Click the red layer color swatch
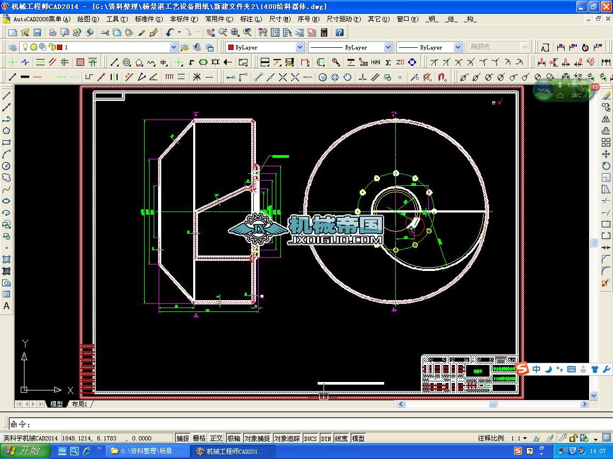The image size is (613, 459). click(60, 47)
